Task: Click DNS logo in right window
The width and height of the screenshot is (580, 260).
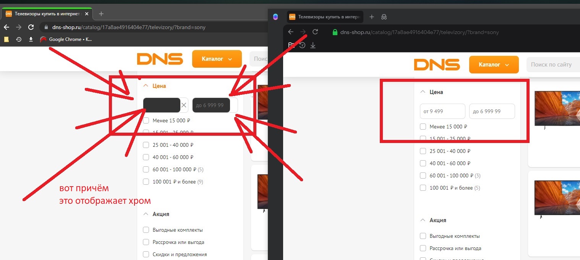Action: tap(437, 65)
